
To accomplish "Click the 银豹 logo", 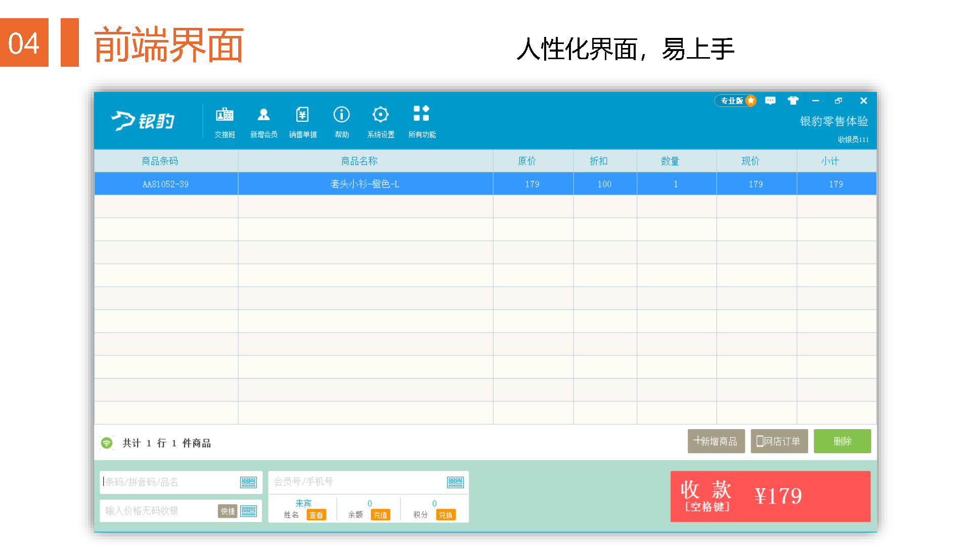I will click(143, 121).
